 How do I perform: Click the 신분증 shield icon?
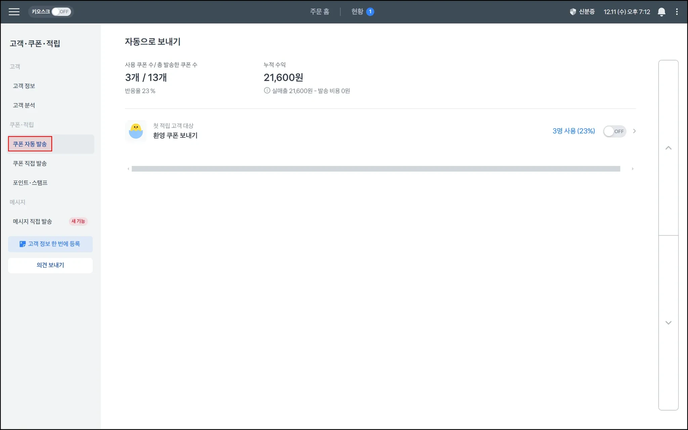573,12
